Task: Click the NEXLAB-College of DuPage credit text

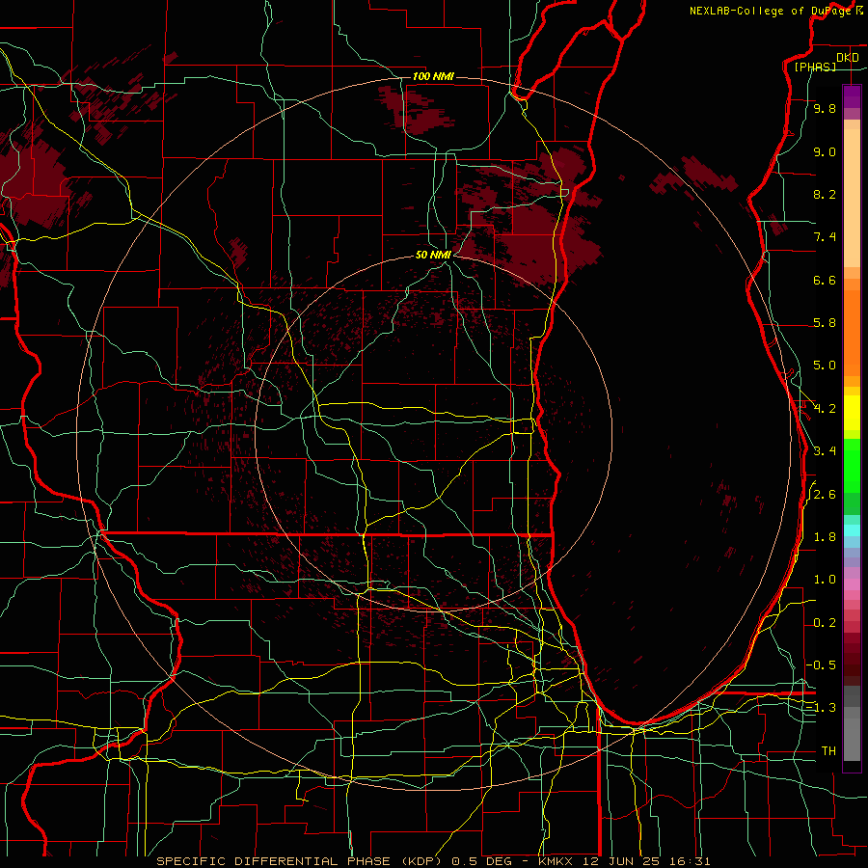Action: point(771,11)
